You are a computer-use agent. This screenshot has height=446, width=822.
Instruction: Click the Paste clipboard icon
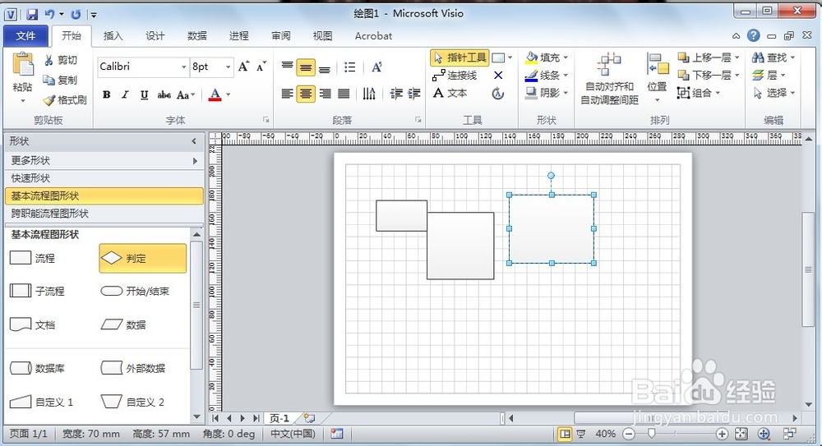pyautogui.click(x=22, y=64)
